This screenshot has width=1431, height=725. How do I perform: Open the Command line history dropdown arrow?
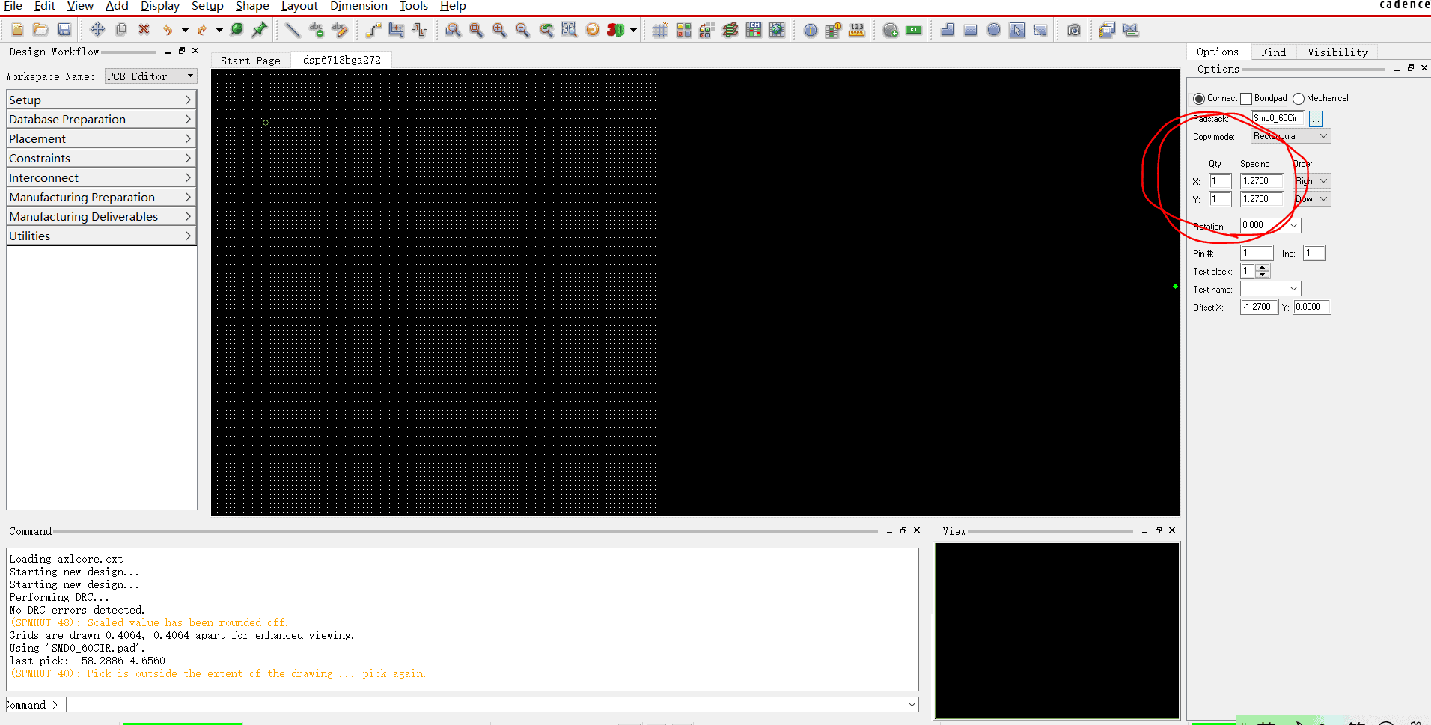tap(912, 704)
